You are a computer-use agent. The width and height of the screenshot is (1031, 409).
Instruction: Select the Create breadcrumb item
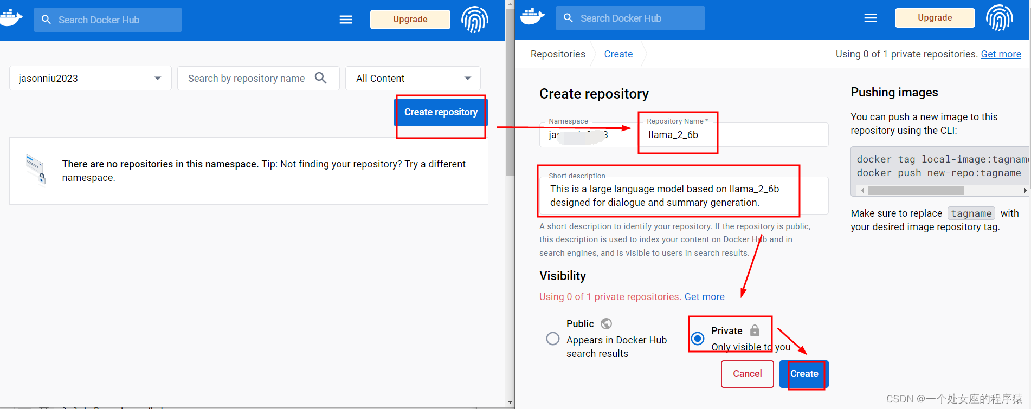tap(618, 54)
